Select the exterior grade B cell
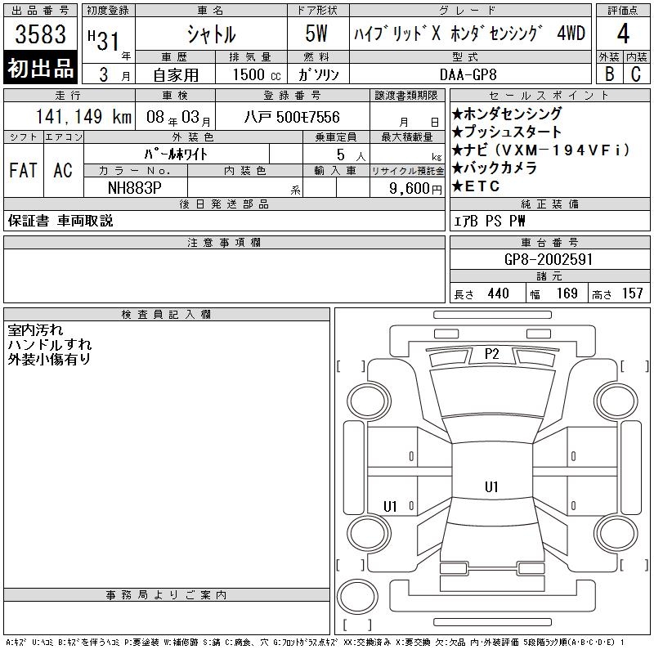654x654 pixels. point(609,73)
